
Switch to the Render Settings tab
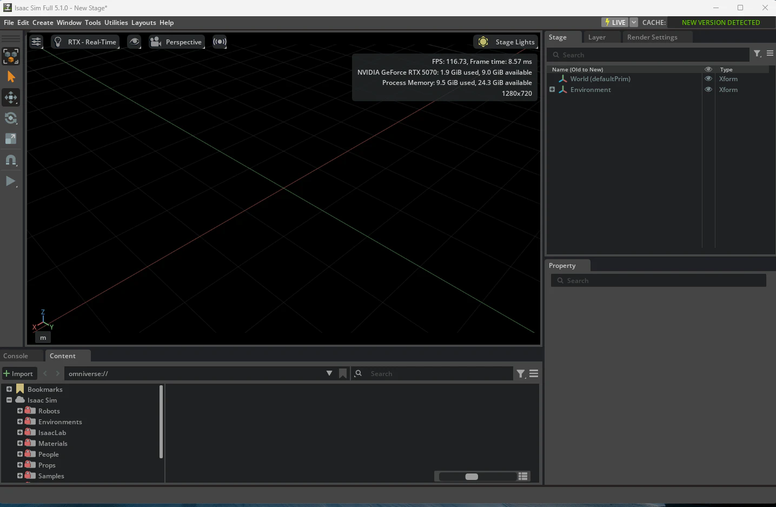657,37
